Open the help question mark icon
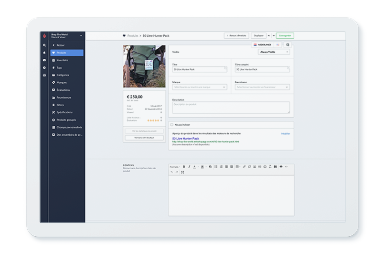382x263 pixels. 44,67
